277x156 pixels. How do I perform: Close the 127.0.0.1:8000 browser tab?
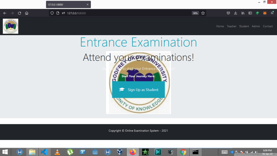[x=87, y=5]
